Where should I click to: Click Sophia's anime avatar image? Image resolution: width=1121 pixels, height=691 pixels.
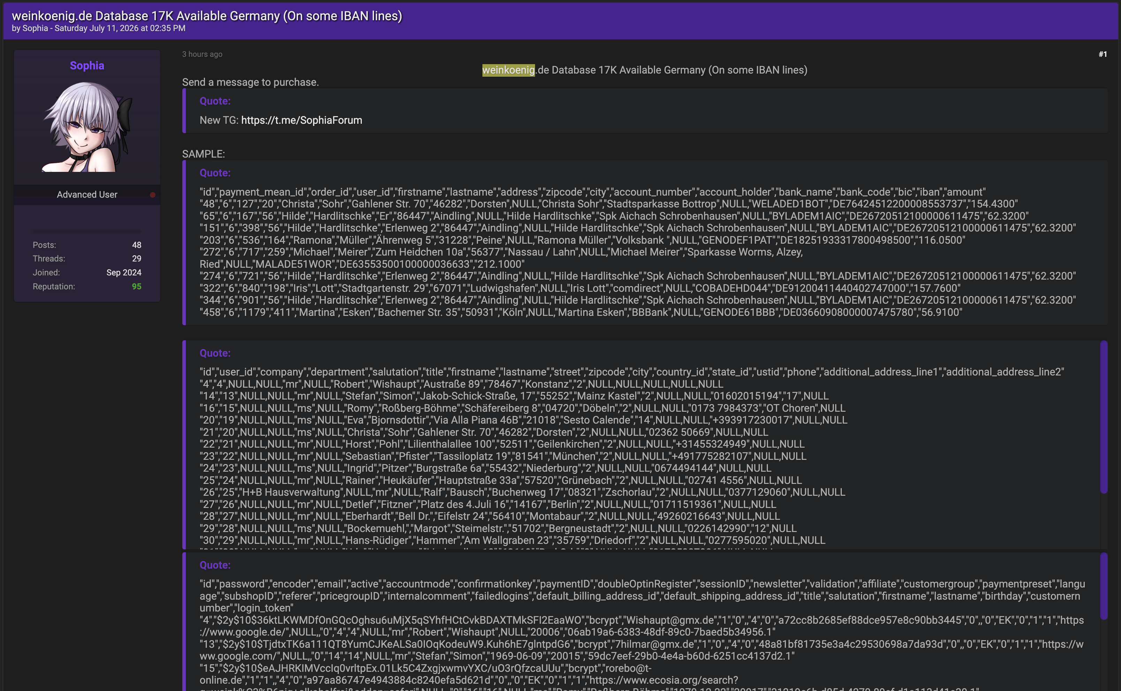87,127
